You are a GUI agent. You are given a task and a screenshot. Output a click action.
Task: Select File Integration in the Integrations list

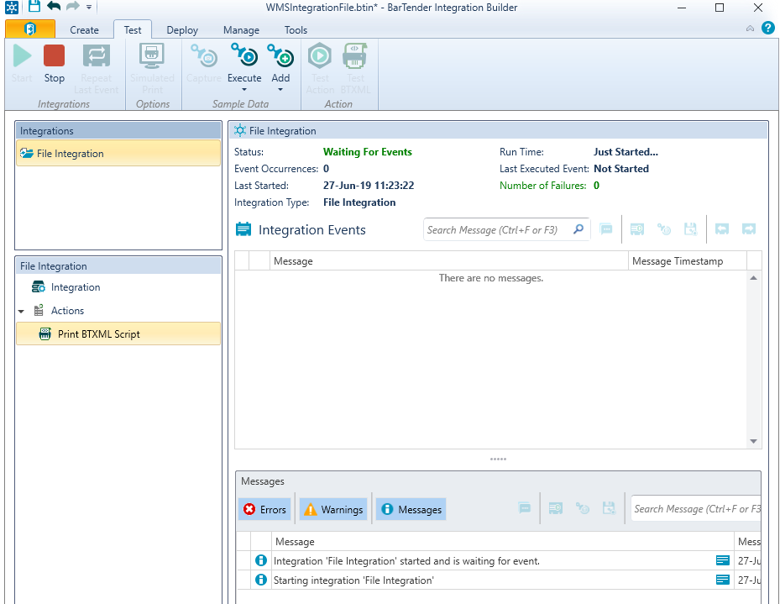(118, 153)
